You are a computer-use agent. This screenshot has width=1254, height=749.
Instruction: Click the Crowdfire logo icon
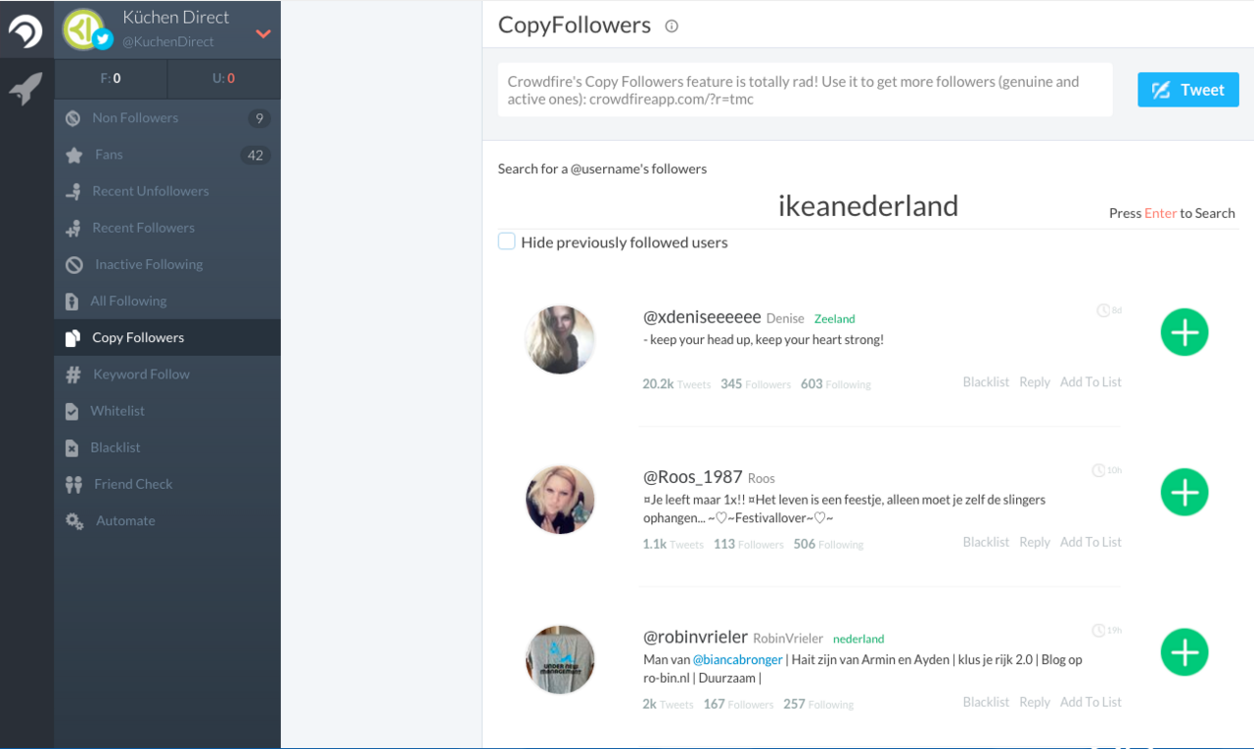coord(25,32)
